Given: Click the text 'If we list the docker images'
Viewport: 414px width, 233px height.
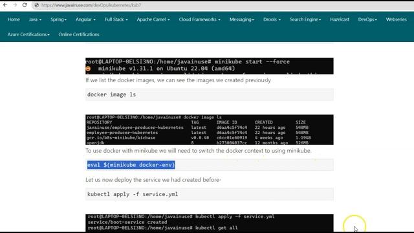Looking at the screenshot, I should [120, 80].
